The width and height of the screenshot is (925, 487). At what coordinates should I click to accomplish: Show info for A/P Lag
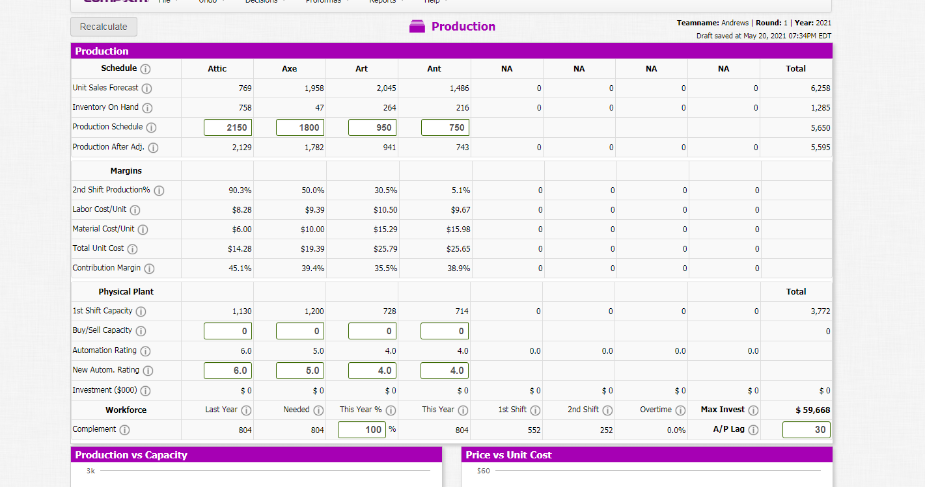753,430
